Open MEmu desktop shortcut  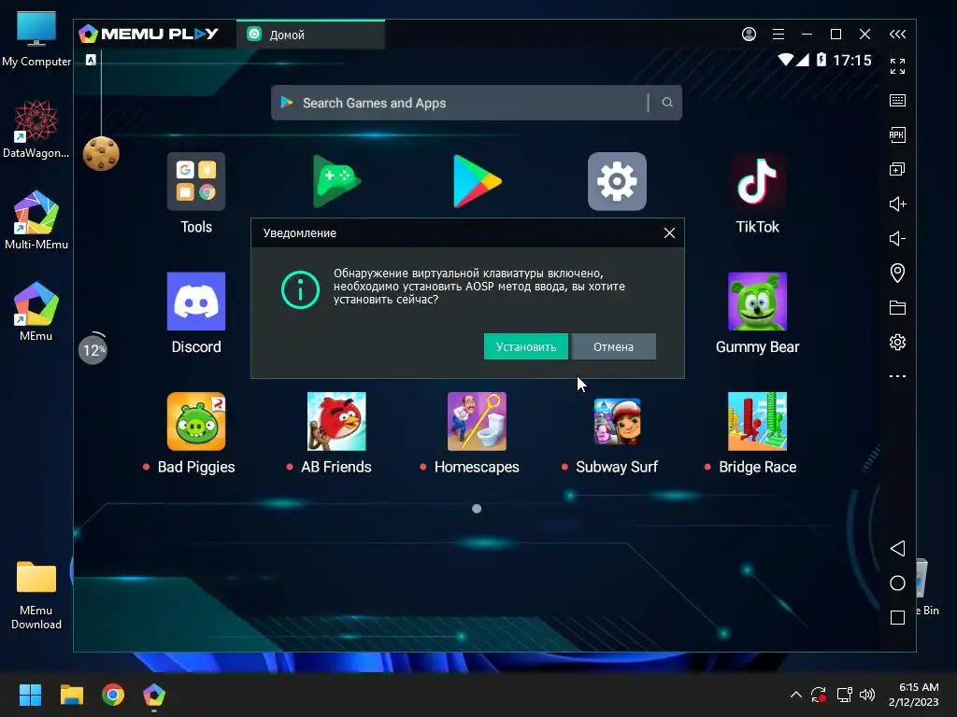(x=36, y=312)
